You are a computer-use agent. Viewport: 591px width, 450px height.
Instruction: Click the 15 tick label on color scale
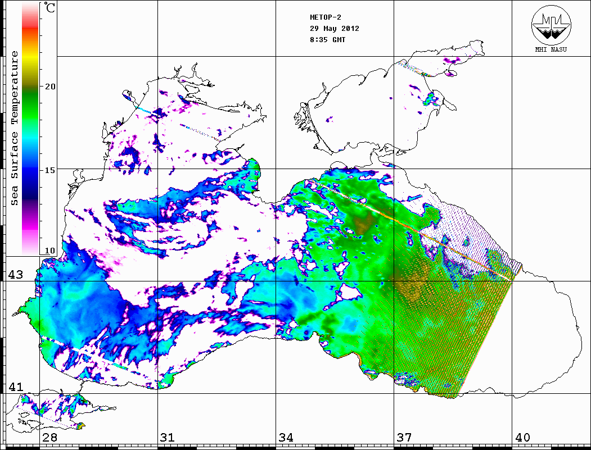pos(49,170)
